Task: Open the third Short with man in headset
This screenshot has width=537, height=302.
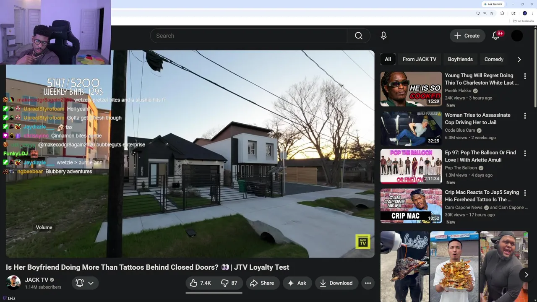Action: click(x=504, y=266)
